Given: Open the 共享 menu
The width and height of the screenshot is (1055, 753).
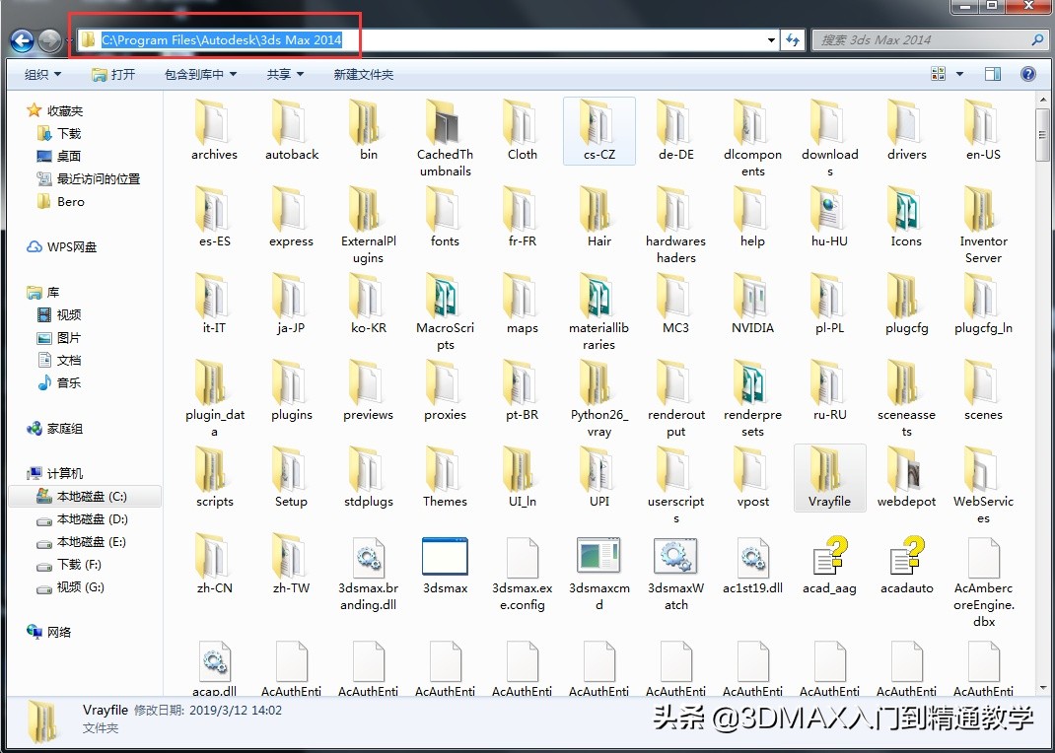Looking at the screenshot, I should click(285, 74).
